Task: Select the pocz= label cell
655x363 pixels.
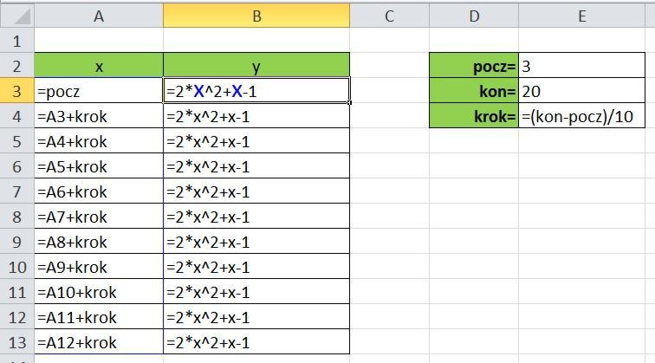Action: 474,66
